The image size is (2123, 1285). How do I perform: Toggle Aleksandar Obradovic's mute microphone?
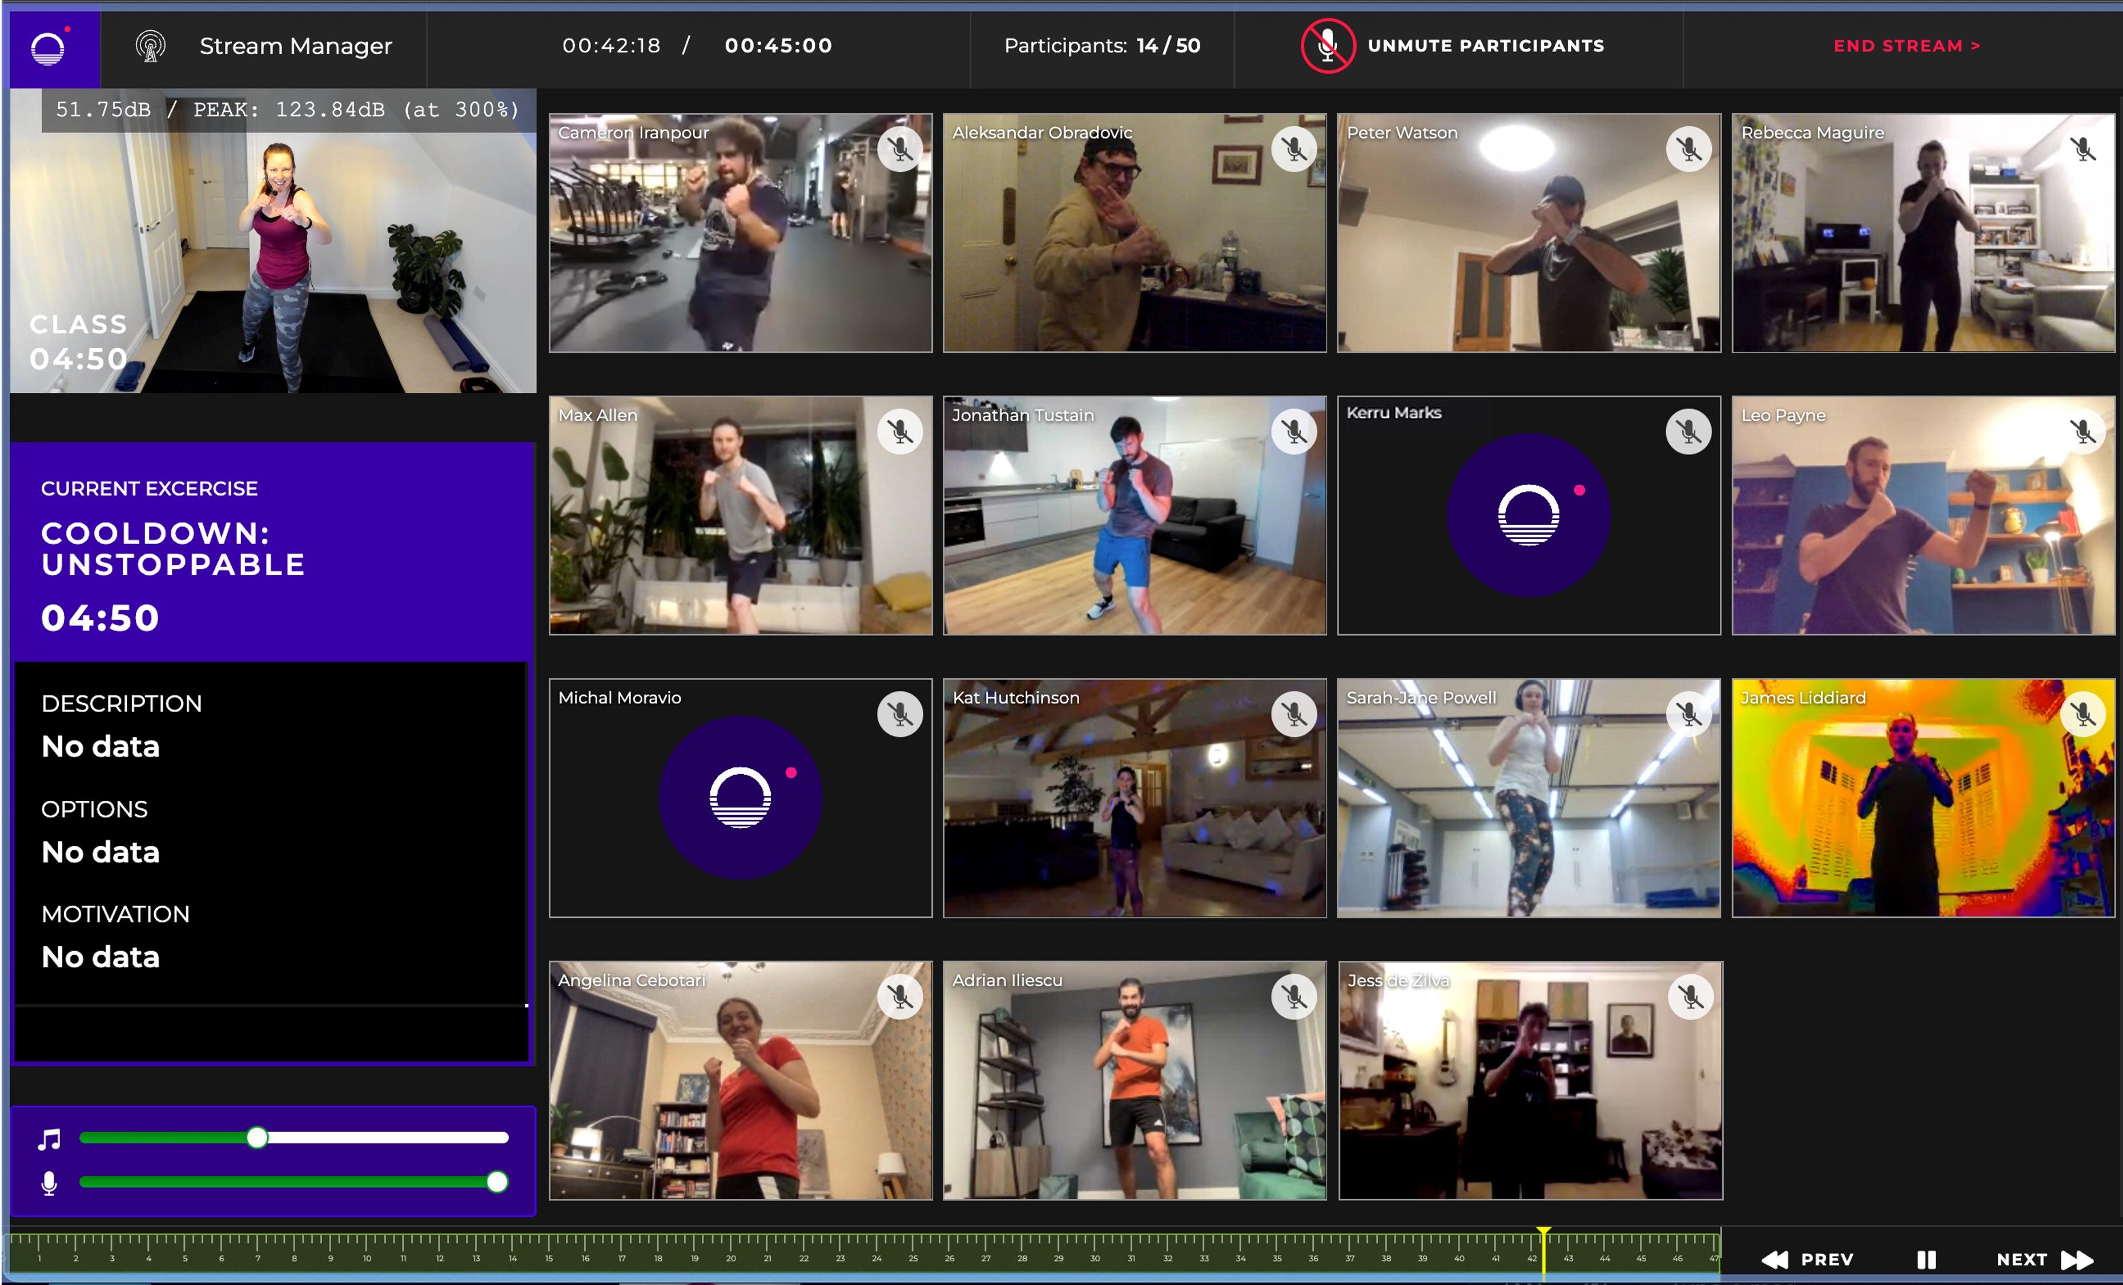(1294, 149)
